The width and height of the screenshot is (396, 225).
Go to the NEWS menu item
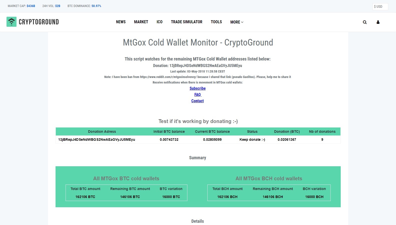[121, 22]
